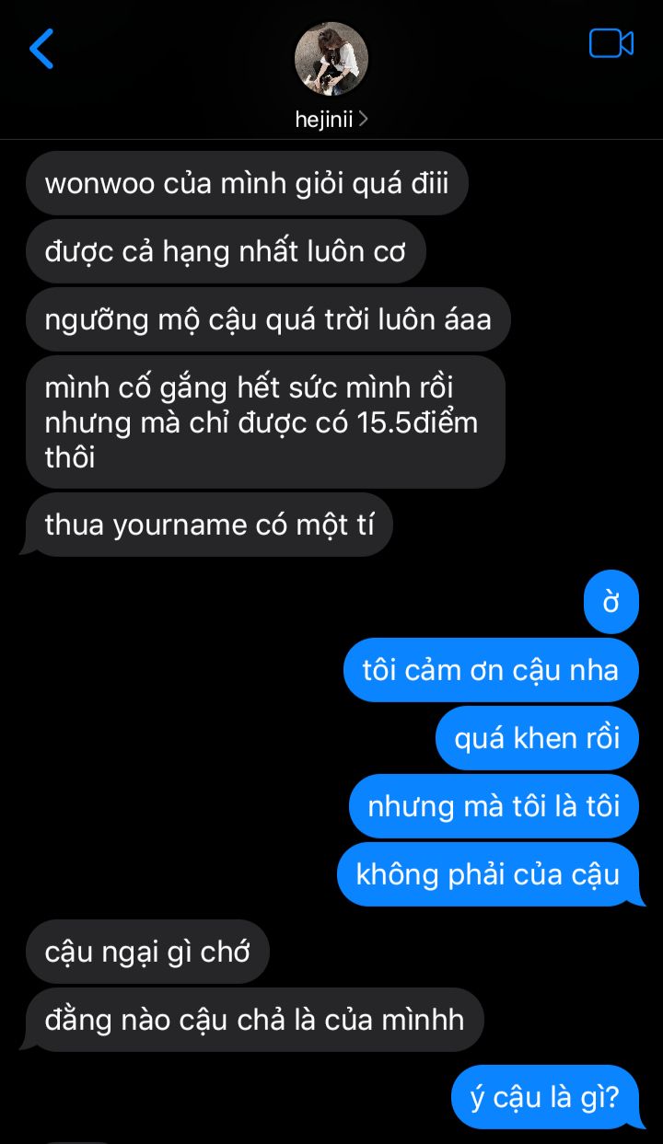Start a video call with hejinii
Image resolution: width=663 pixels, height=1144 pixels.
pyautogui.click(x=611, y=43)
